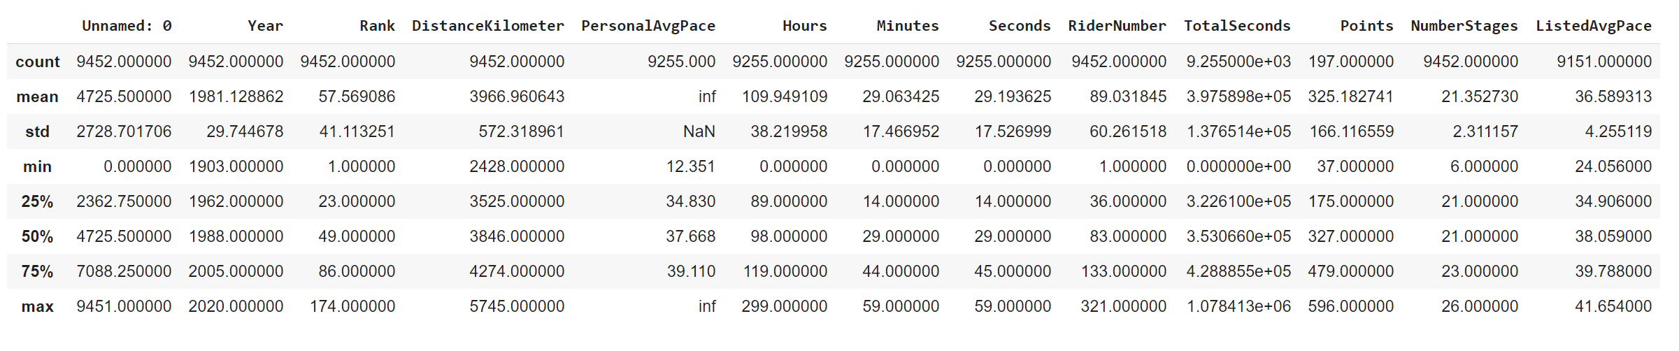Click the RiderNumber column header
1679x351 pixels.
pyautogui.click(x=1117, y=26)
